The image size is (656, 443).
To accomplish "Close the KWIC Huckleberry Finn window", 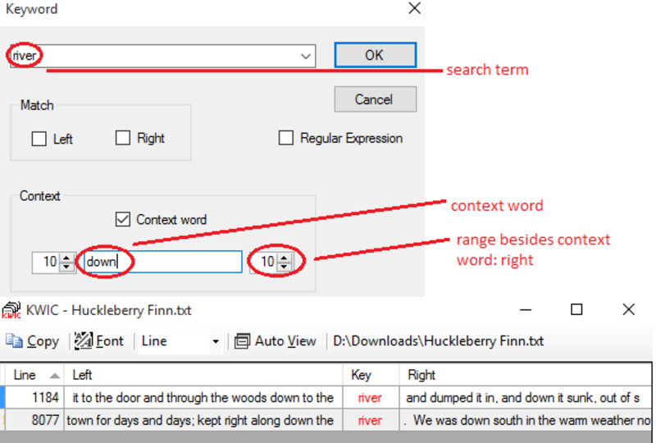I will tap(628, 309).
